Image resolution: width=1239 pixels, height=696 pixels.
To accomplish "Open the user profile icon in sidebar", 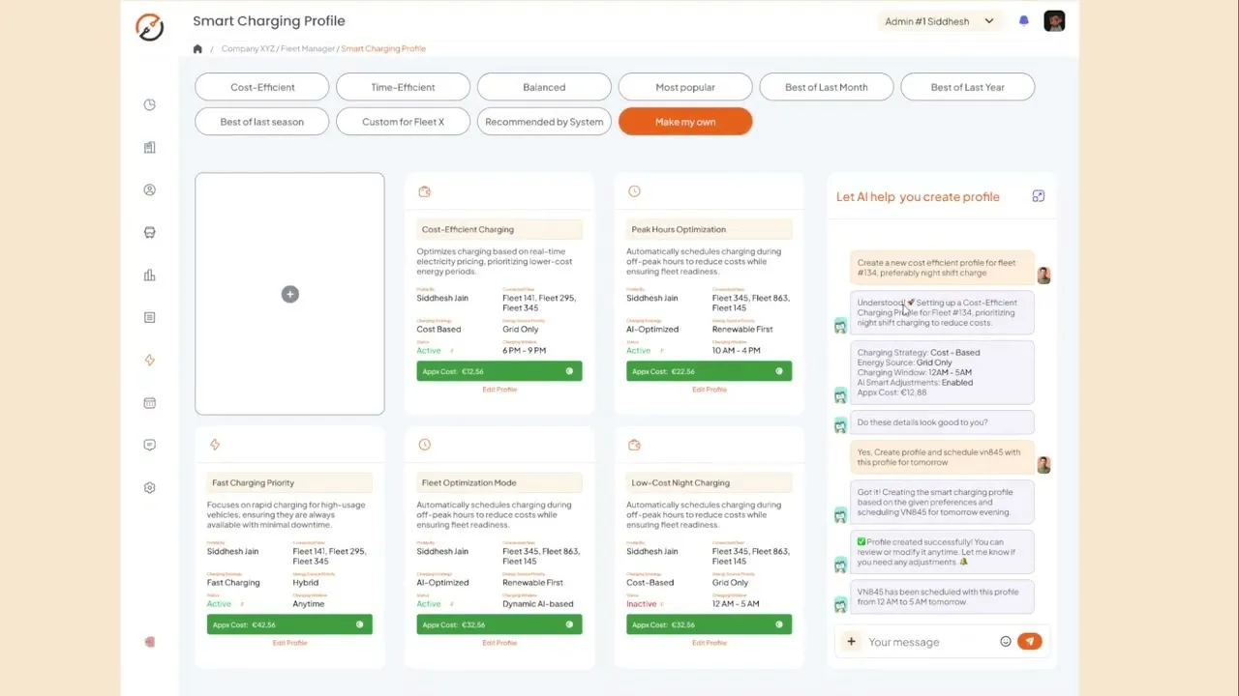I will tap(149, 189).
